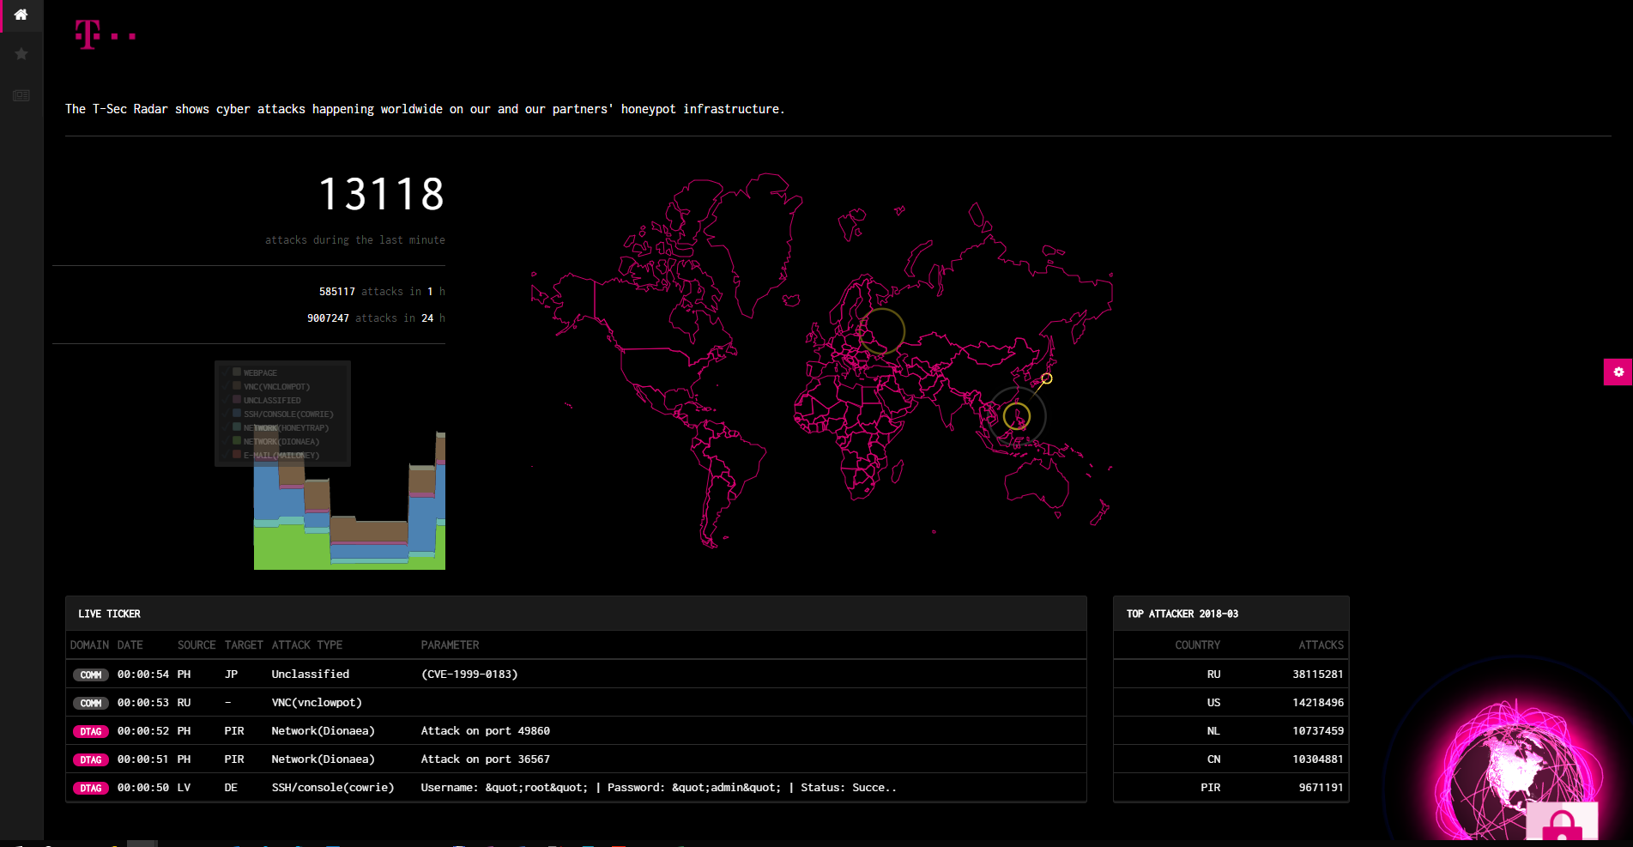Select the RU top attacker row
The width and height of the screenshot is (1633, 847).
[x=1231, y=675]
